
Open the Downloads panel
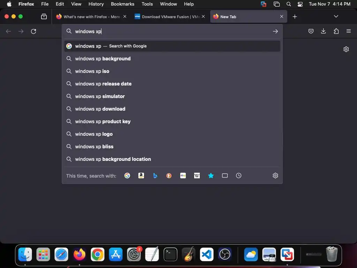point(323,31)
